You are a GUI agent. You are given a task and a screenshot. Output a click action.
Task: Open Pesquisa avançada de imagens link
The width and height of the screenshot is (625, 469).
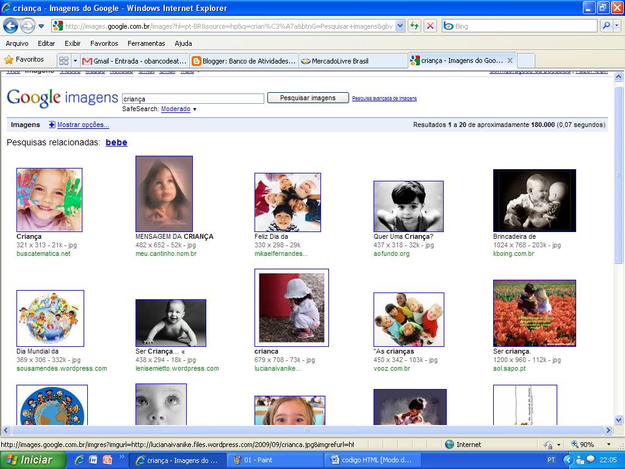(x=385, y=98)
